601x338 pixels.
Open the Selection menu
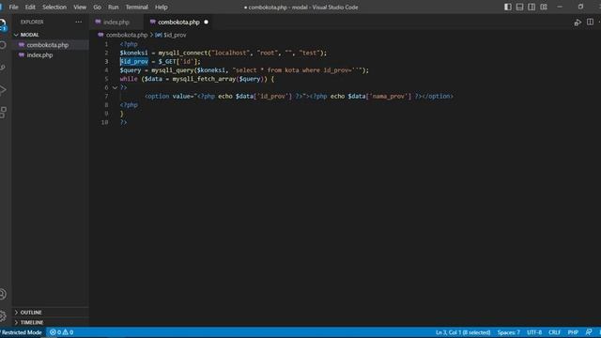[x=54, y=7]
